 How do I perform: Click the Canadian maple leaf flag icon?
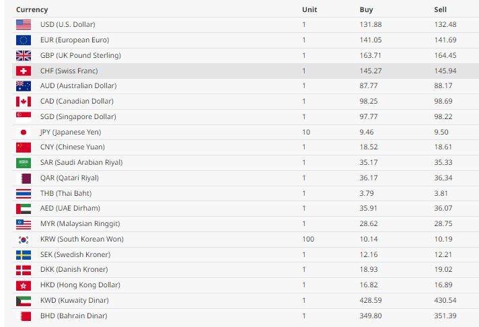(x=24, y=102)
